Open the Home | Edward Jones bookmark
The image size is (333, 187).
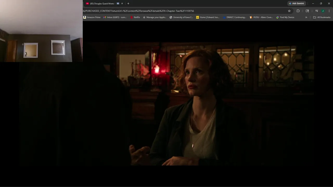pyautogui.click(x=208, y=17)
